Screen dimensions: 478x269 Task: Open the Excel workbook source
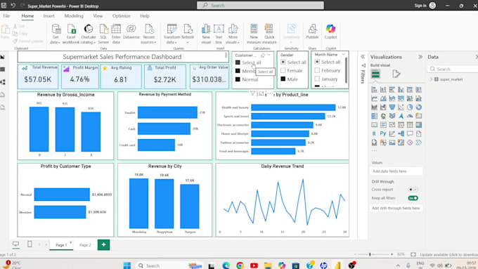click(x=71, y=34)
